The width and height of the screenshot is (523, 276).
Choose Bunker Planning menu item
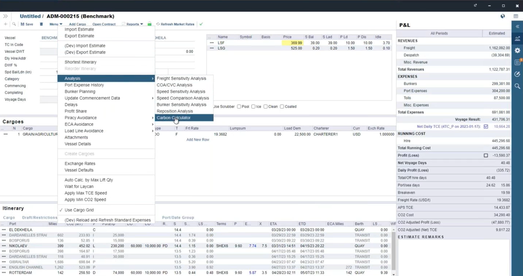click(80, 91)
